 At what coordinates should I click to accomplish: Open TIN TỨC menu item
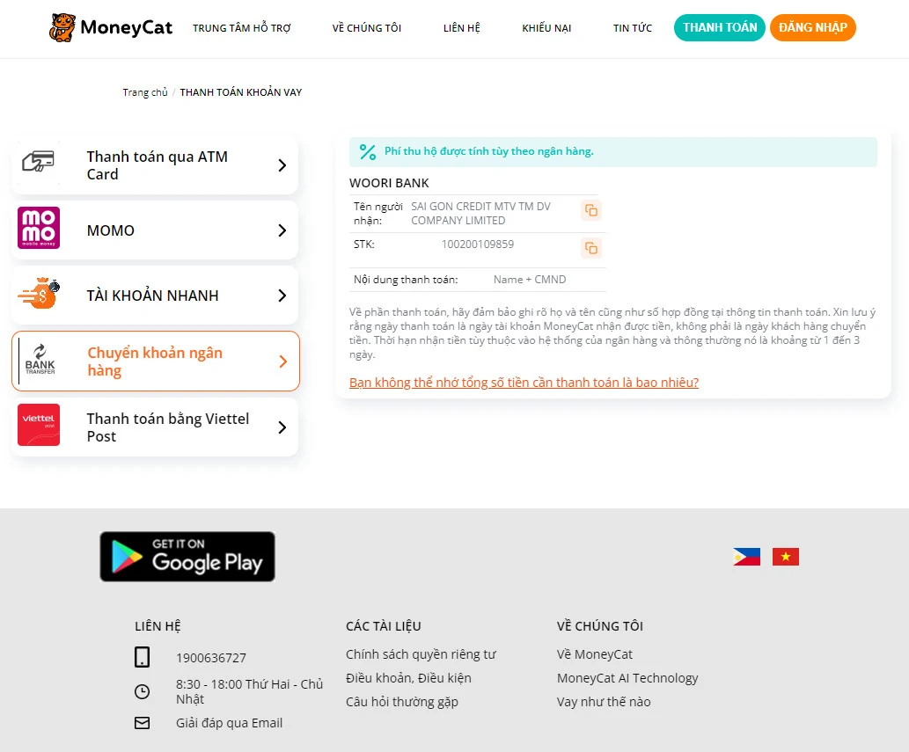pyautogui.click(x=633, y=28)
